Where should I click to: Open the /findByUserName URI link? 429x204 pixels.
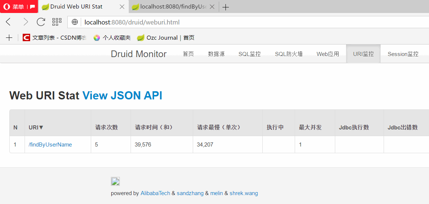tap(50, 145)
